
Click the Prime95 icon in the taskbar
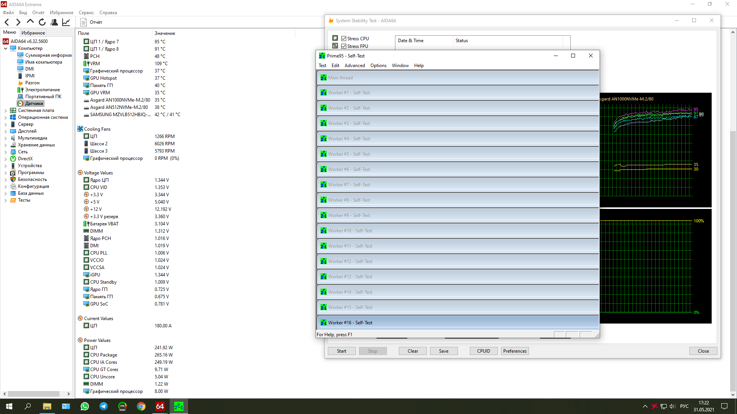point(178,406)
